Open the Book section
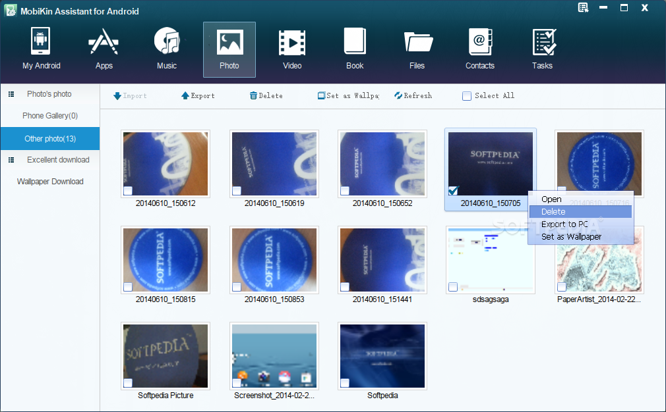The image size is (666, 412). pyautogui.click(x=355, y=49)
